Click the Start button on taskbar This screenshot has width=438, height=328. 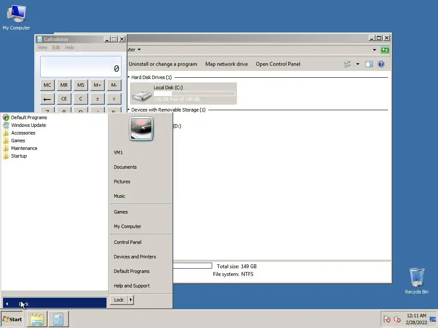tap(12, 319)
